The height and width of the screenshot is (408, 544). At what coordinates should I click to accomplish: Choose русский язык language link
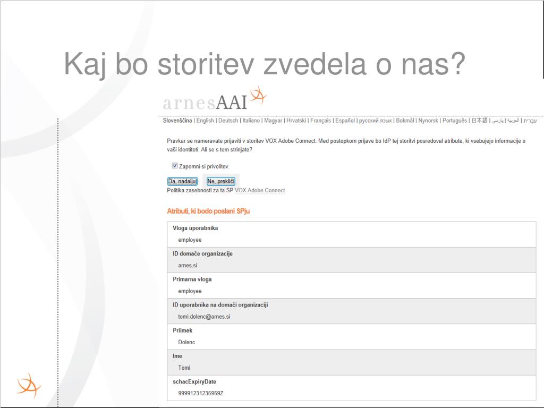(x=376, y=121)
